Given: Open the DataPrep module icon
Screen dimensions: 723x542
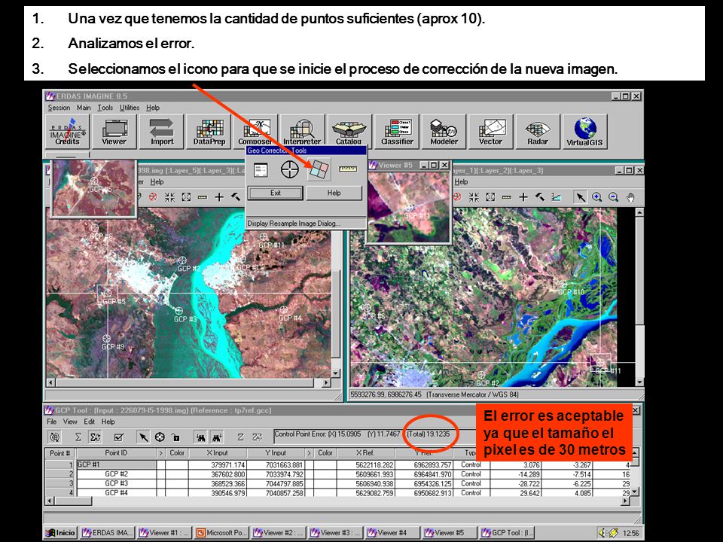Looking at the screenshot, I should click(209, 131).
